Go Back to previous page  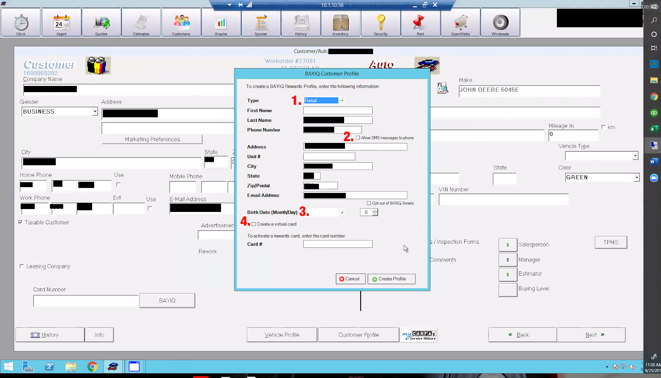(x=523, y=335)
